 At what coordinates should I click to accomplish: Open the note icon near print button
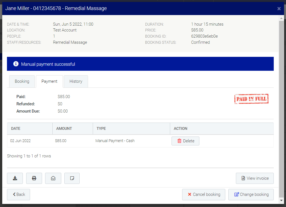pos(72,178)
